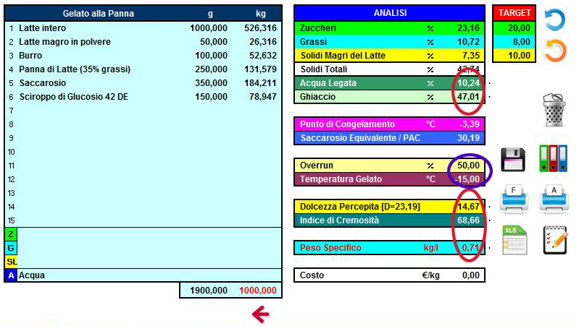579x326 pixels.
Task: Click the Zuccheri target value 20,00
Action: [515, 28]
